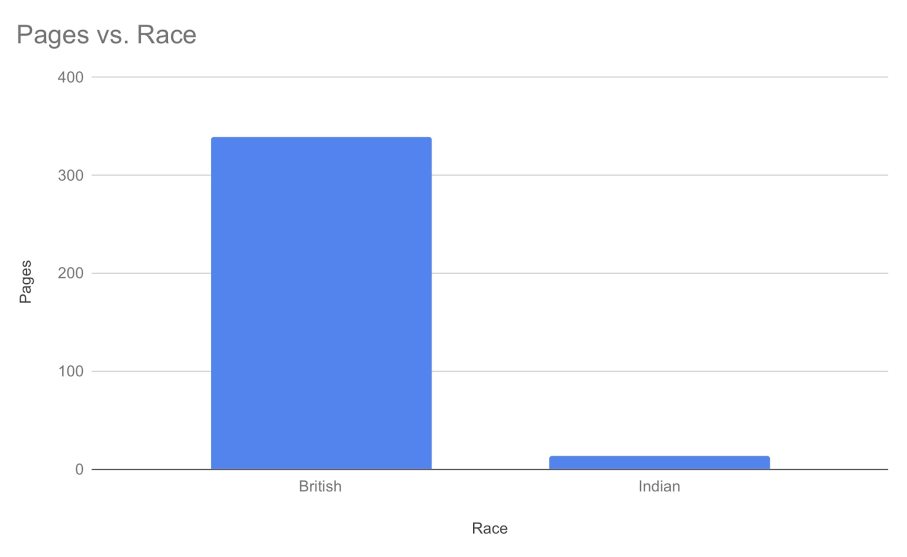Image resolution: width=907 pixels, height=557 pixels.
Task: Click the Pages vertical axis title
Action: pos(26,282)
